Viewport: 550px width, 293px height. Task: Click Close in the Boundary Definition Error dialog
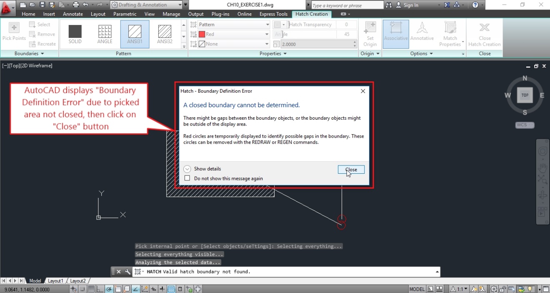coord(350,169)
